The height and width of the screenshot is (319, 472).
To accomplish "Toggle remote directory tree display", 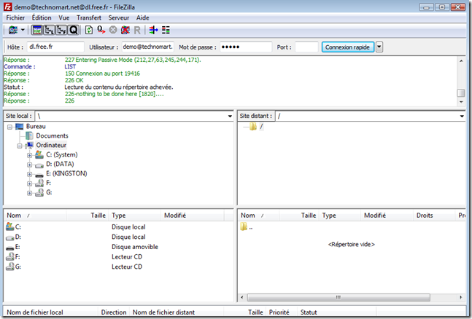I will [61, 30].
